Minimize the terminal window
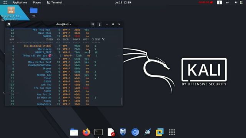The width and height of the screenshot is (246, 138). pyautogui.click(x=107, y=25)
